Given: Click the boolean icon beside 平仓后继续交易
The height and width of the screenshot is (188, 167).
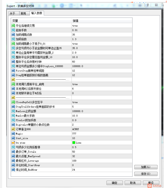Looking at the screenshot, I should 13,25.
